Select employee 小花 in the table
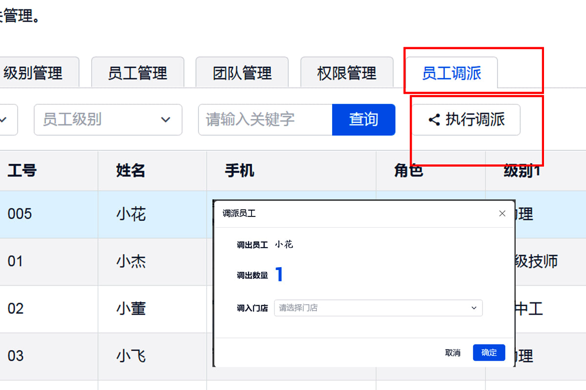Viewport: 586px width, 390px height. (x=130, y=214)
